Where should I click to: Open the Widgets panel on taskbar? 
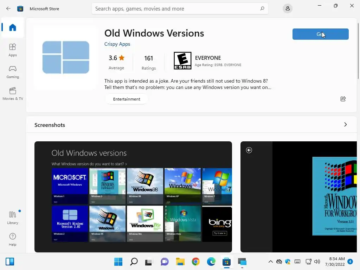click(x=10, y=262)
